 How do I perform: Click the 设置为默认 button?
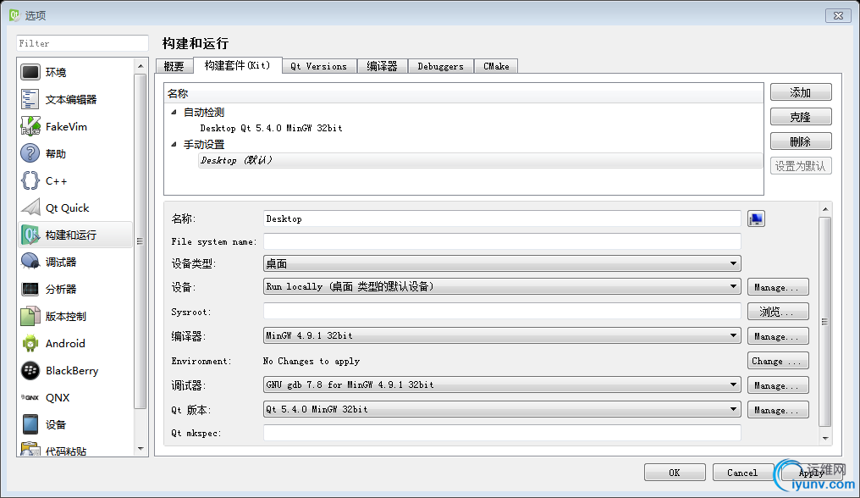click(801, 166)
